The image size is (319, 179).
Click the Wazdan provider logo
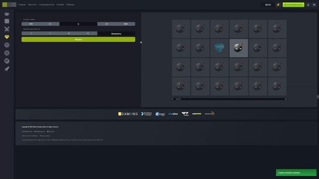coord(185,114)
